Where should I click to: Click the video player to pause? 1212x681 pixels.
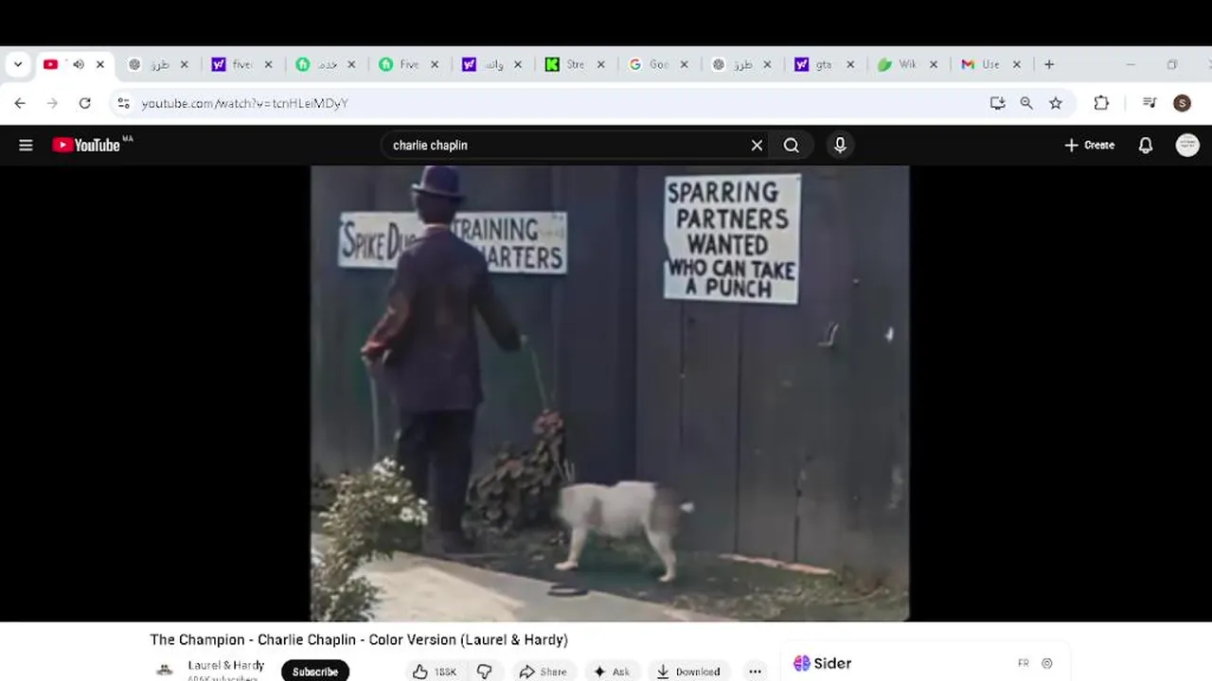610,393
